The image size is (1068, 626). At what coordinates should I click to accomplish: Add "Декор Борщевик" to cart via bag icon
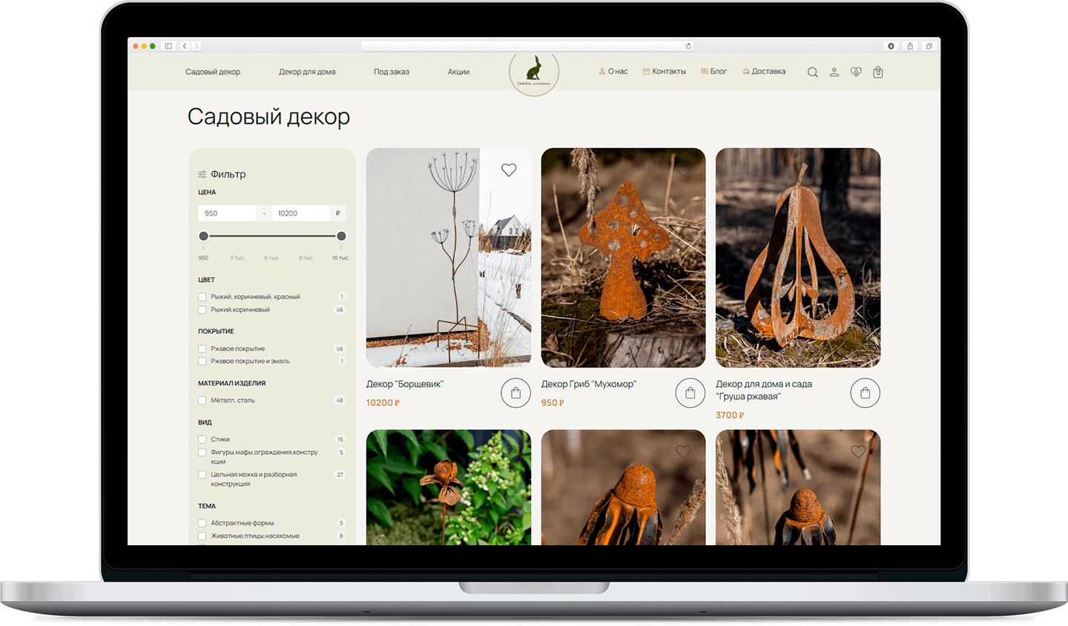click(516, 393)
